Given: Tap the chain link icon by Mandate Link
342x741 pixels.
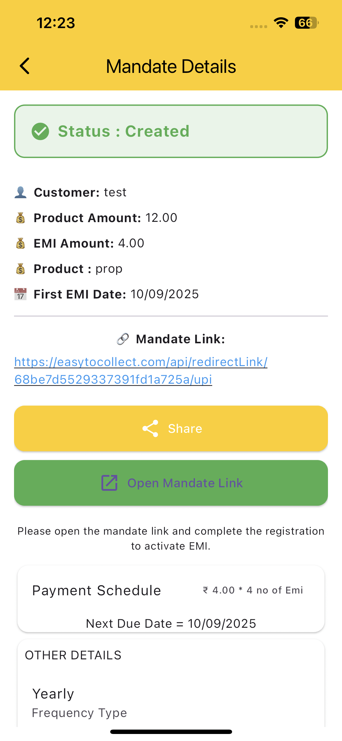Looking at the screenshot, I should pyautogui.click(x=123, y=339).
